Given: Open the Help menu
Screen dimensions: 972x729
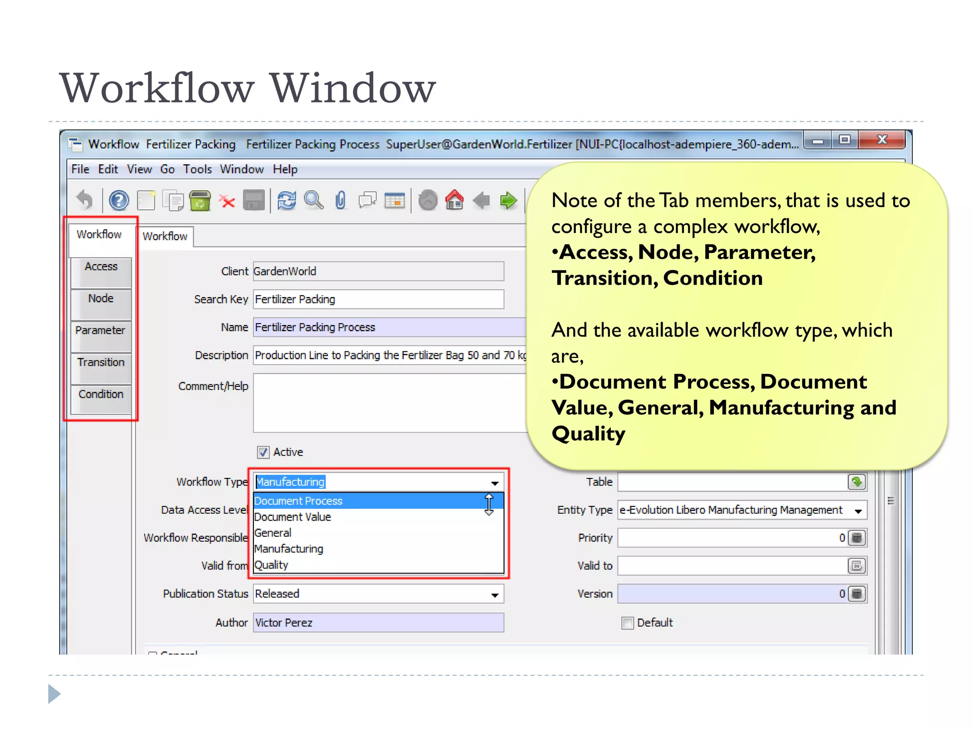Looking at the screenshot, I should pos(285,169).
